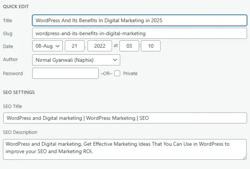
Task: Click the Author label
Action: point(10,59)
